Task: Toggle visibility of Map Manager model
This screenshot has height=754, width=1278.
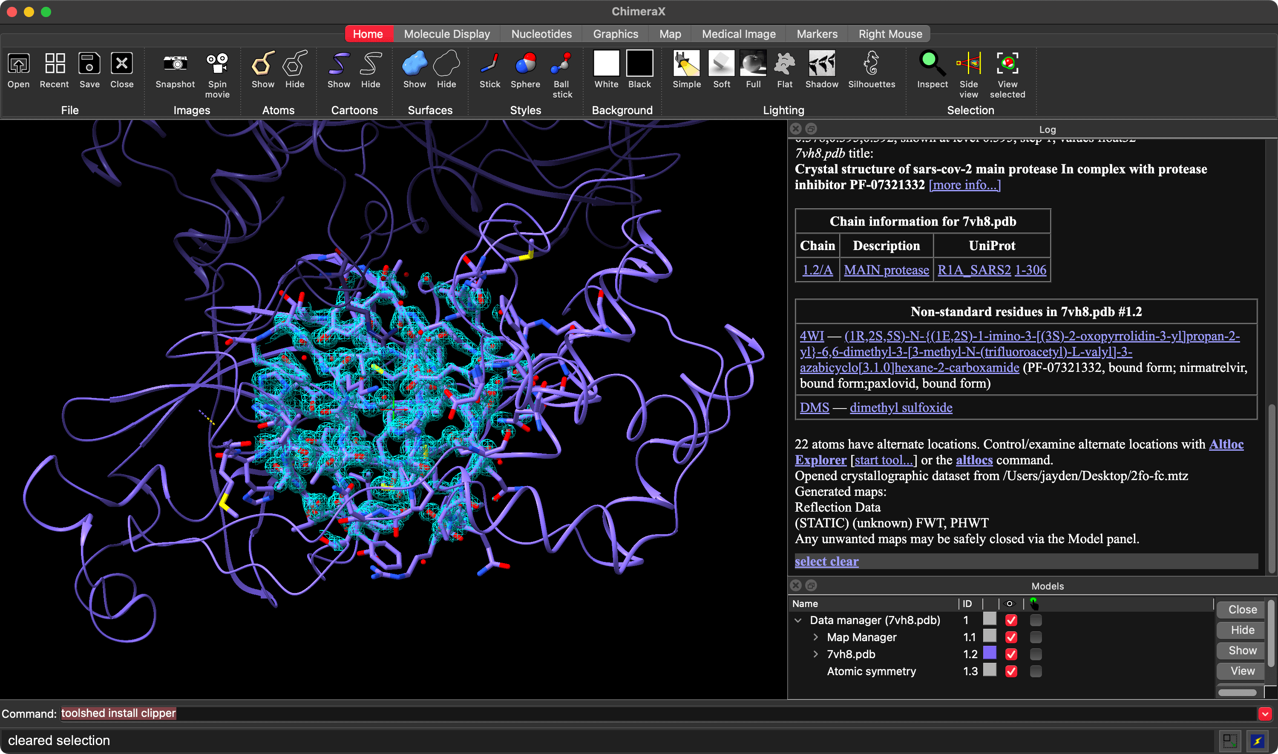Action: [x=1011, y=637]
